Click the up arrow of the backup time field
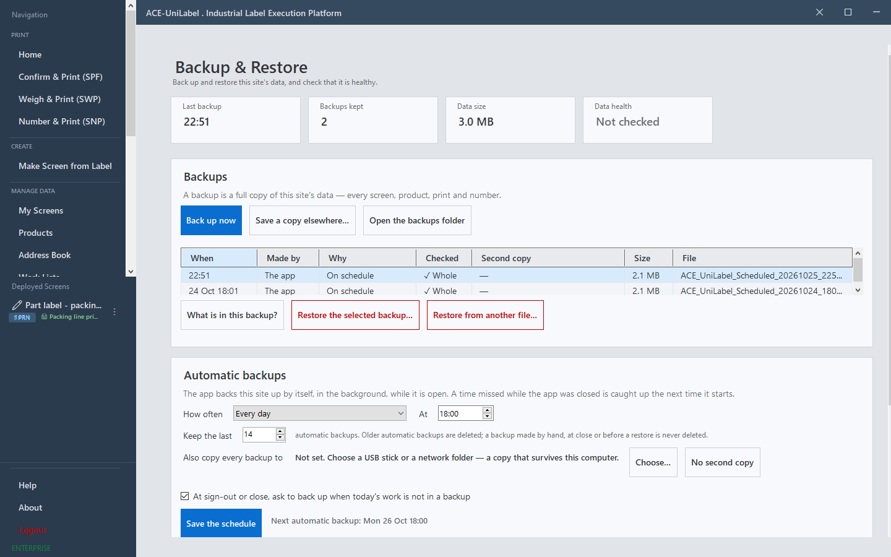 coord(488,410)
